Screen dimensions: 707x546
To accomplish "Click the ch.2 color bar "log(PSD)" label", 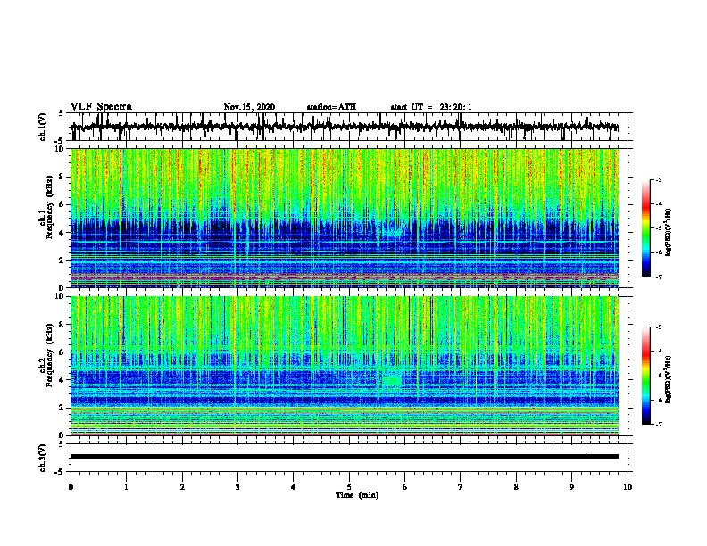I will point(669,379).
